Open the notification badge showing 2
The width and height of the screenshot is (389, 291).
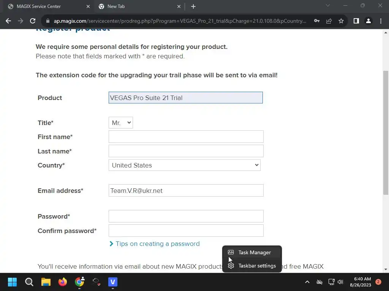click(378, 282)
